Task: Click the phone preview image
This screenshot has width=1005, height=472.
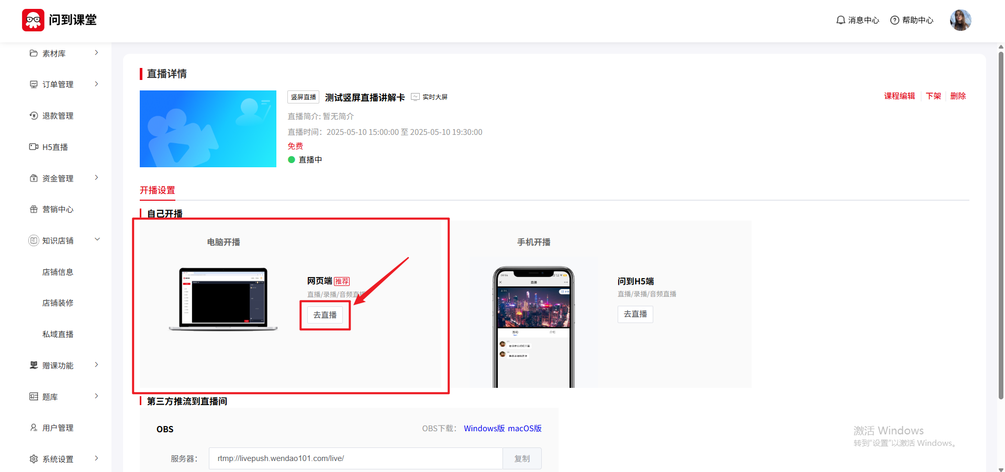Action: pyautogui.click(x=533, y=327)
